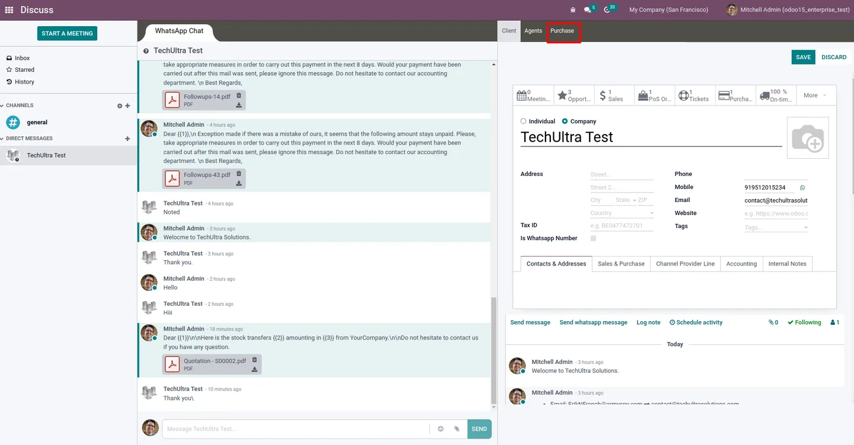Open Opportunities star stat button

(x=574, y=95)
